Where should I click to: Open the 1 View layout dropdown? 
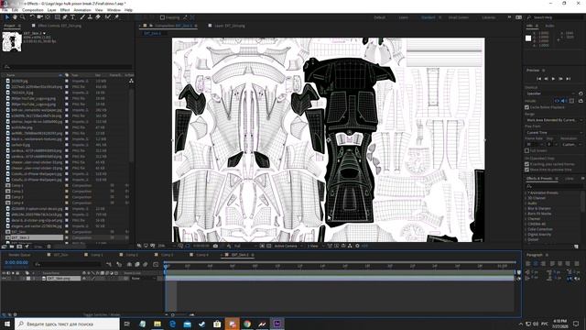tap(315, 246)
